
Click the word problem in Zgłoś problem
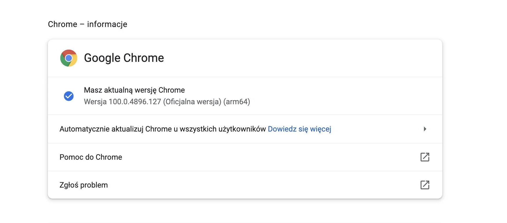pos(94,185)
